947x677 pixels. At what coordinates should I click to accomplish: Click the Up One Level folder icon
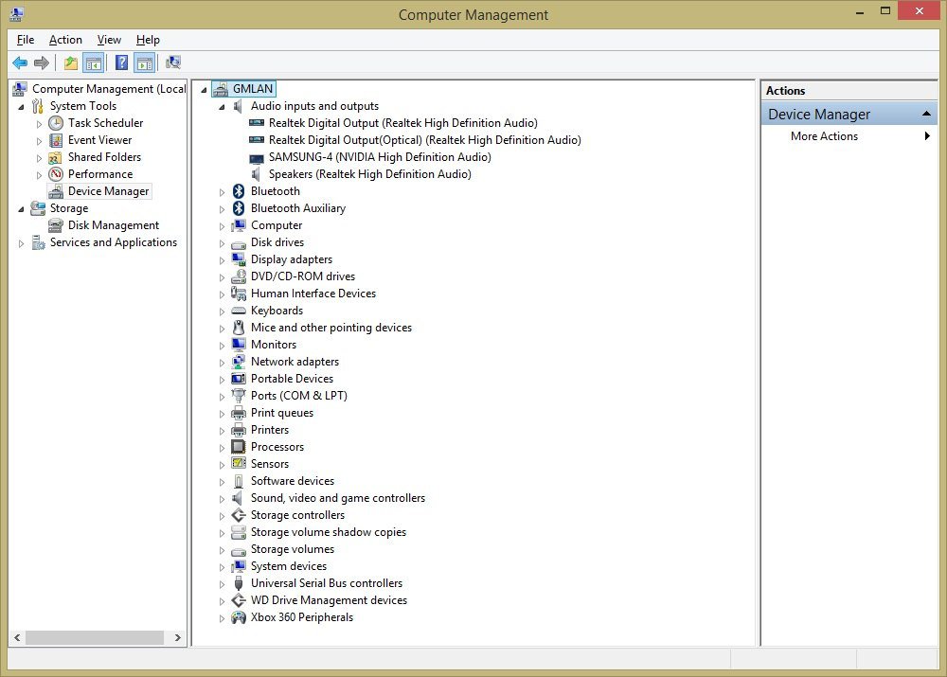[71, 63]
